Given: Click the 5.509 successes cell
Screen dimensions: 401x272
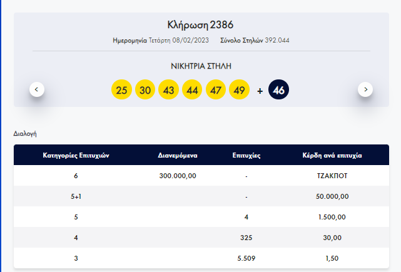Looking at the screenshot, I should click(246, 258).
